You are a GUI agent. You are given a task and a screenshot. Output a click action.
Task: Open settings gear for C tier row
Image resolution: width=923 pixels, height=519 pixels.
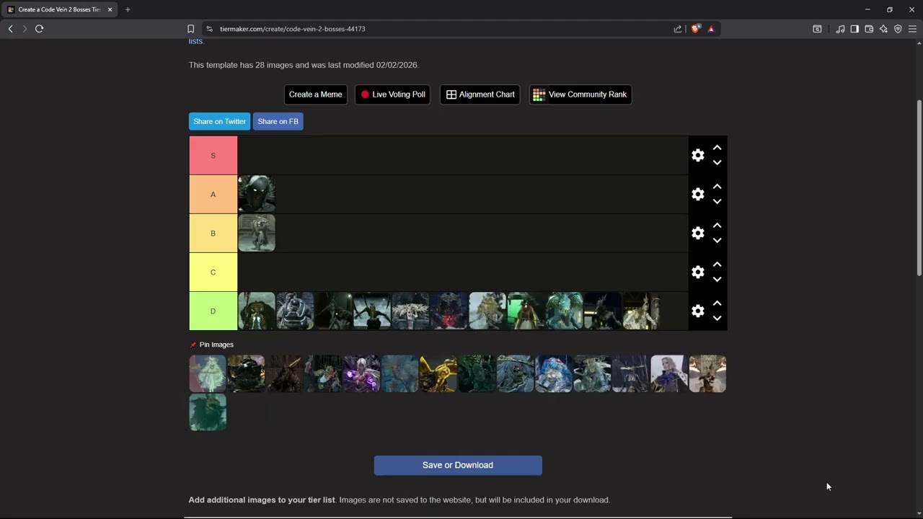click(x=697, y=272)
